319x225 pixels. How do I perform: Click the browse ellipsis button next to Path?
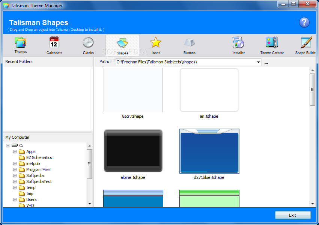click(266, 63)
